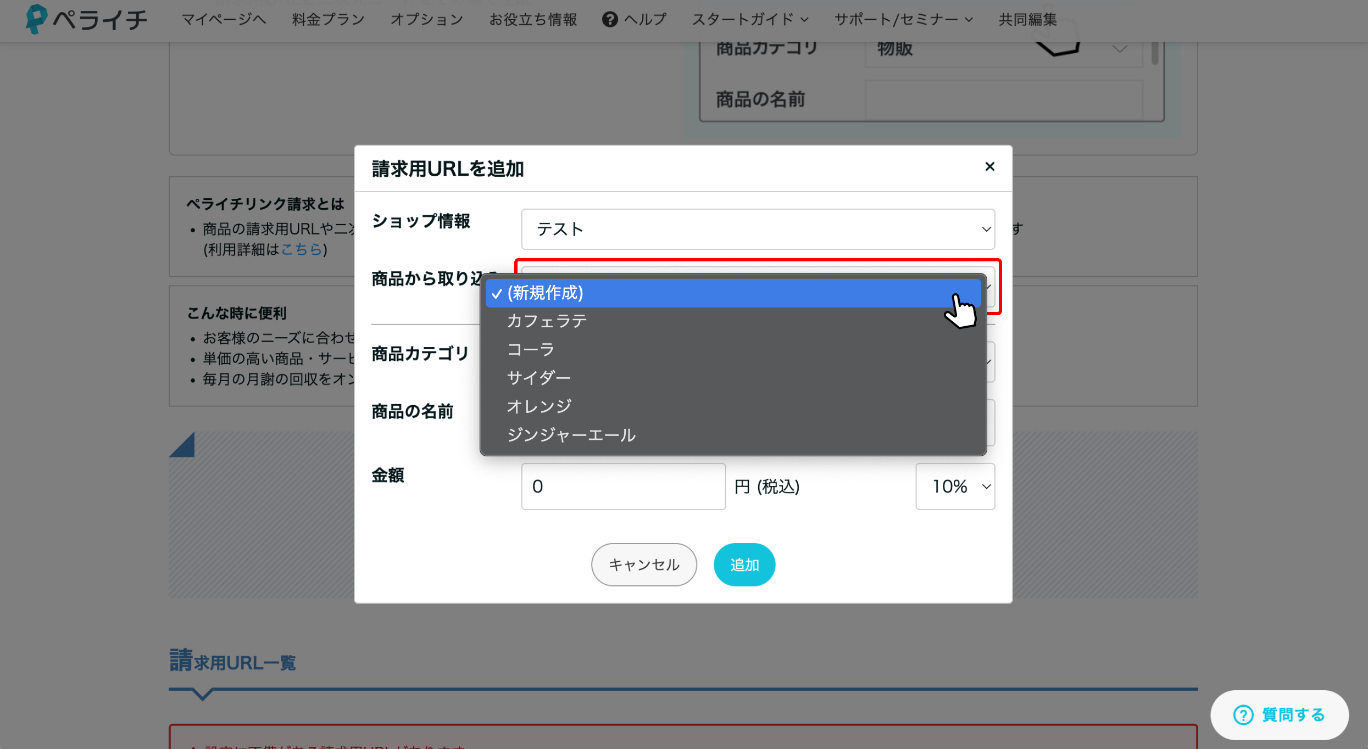Open マイページへ in the top menu

coord(224,19)
